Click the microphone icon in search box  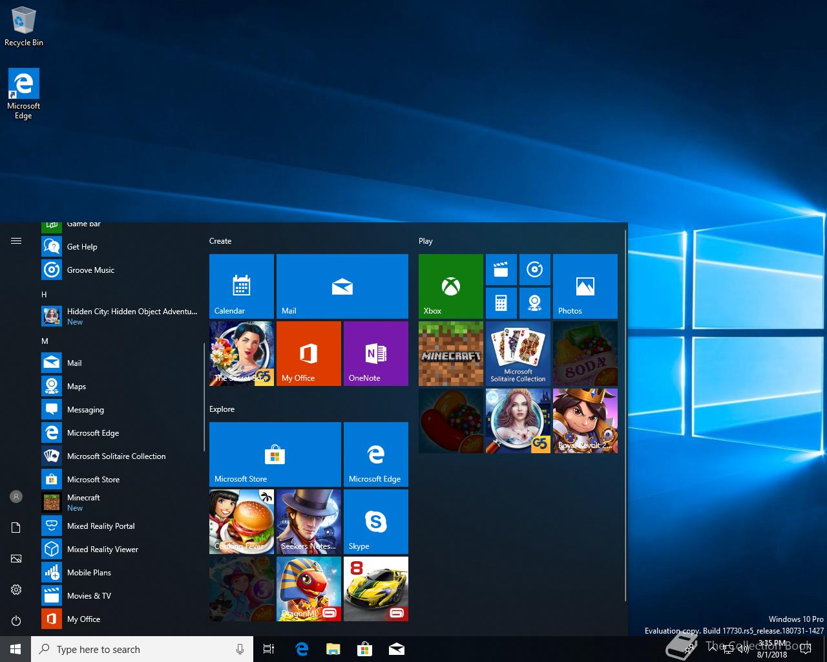click(x=240, y=649)
